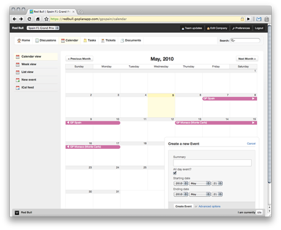Open Team updates
Screen dimensions: 281x230
(x=192, y=28)
